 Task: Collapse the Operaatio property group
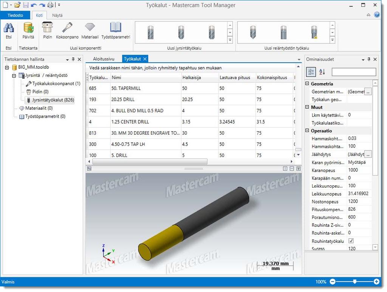point(307,130)
